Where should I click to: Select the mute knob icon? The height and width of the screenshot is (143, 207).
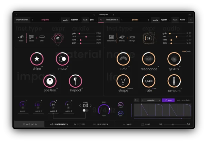tap(62, 59)
